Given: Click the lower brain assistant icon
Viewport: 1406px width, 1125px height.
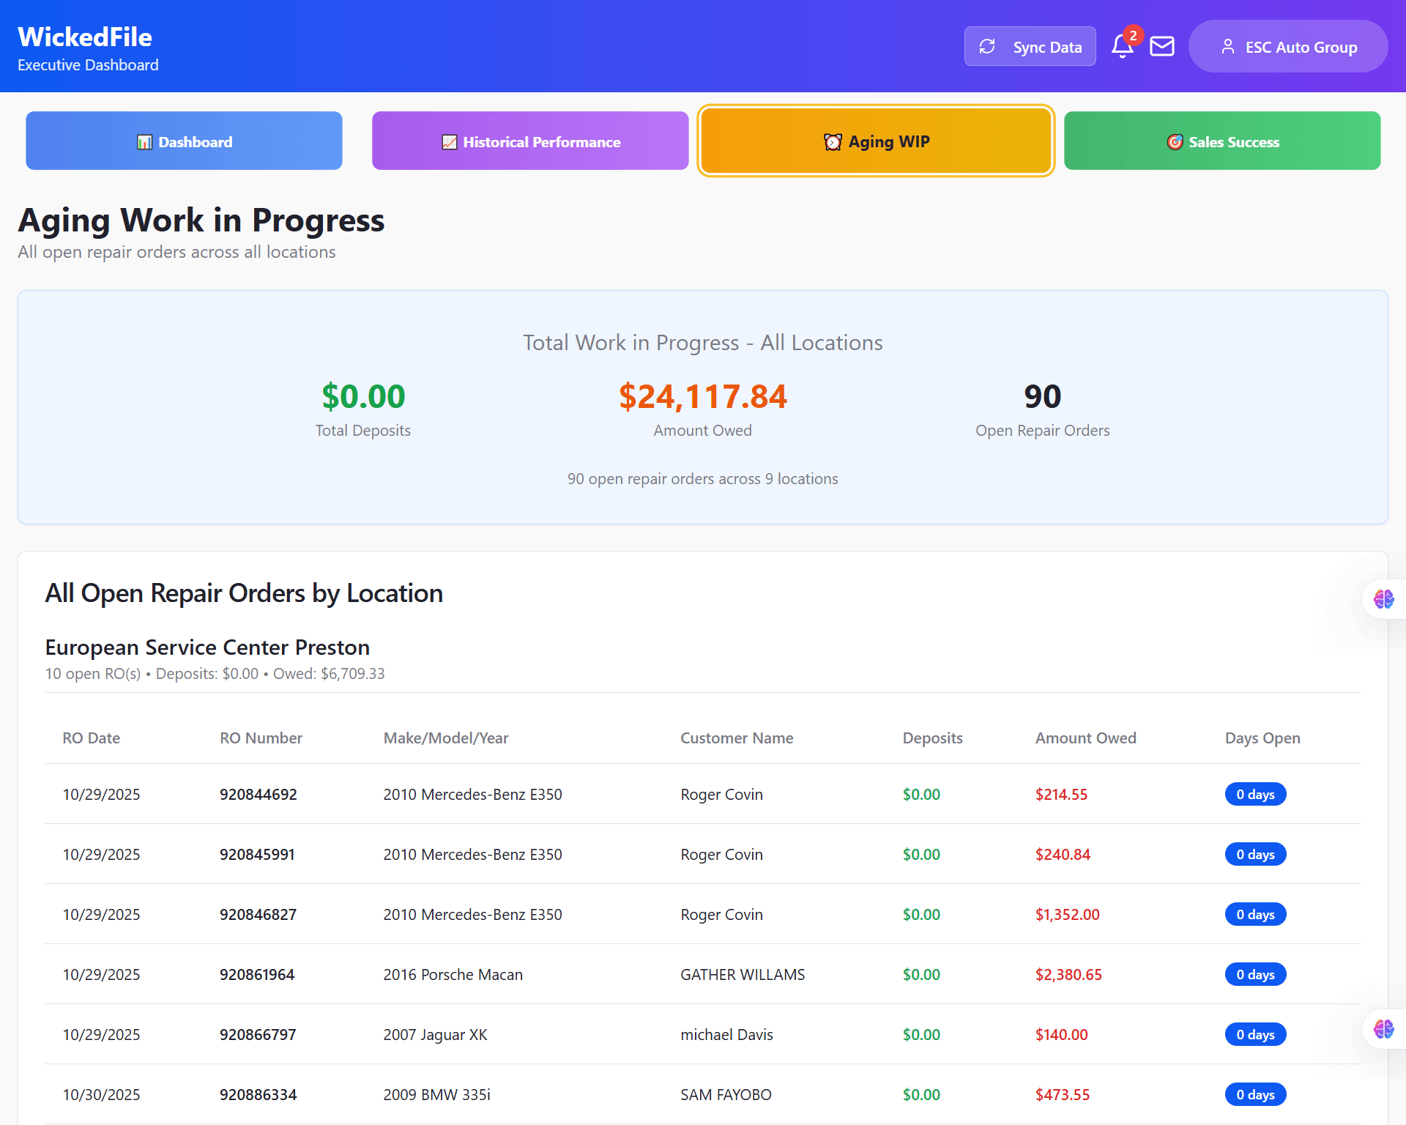Looking at the screenshot, I should (x=1383, y=1029).
